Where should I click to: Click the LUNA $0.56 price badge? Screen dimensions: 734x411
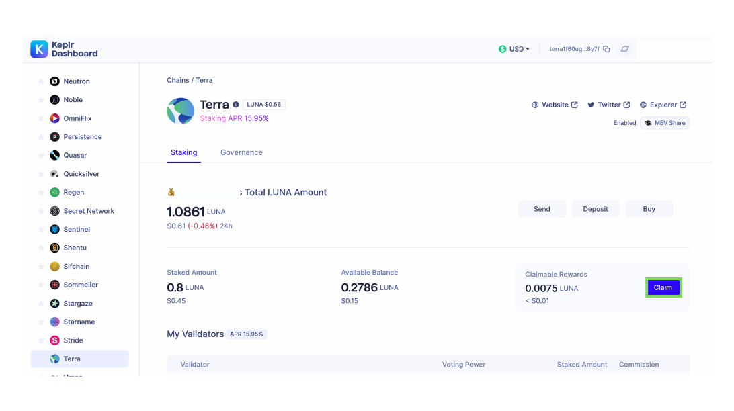point(264,105)
